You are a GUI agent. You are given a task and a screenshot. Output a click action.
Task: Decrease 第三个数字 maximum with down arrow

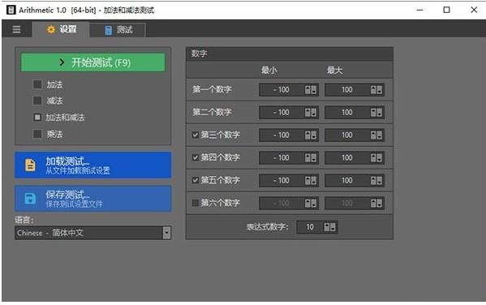click(x=380, y=135)
